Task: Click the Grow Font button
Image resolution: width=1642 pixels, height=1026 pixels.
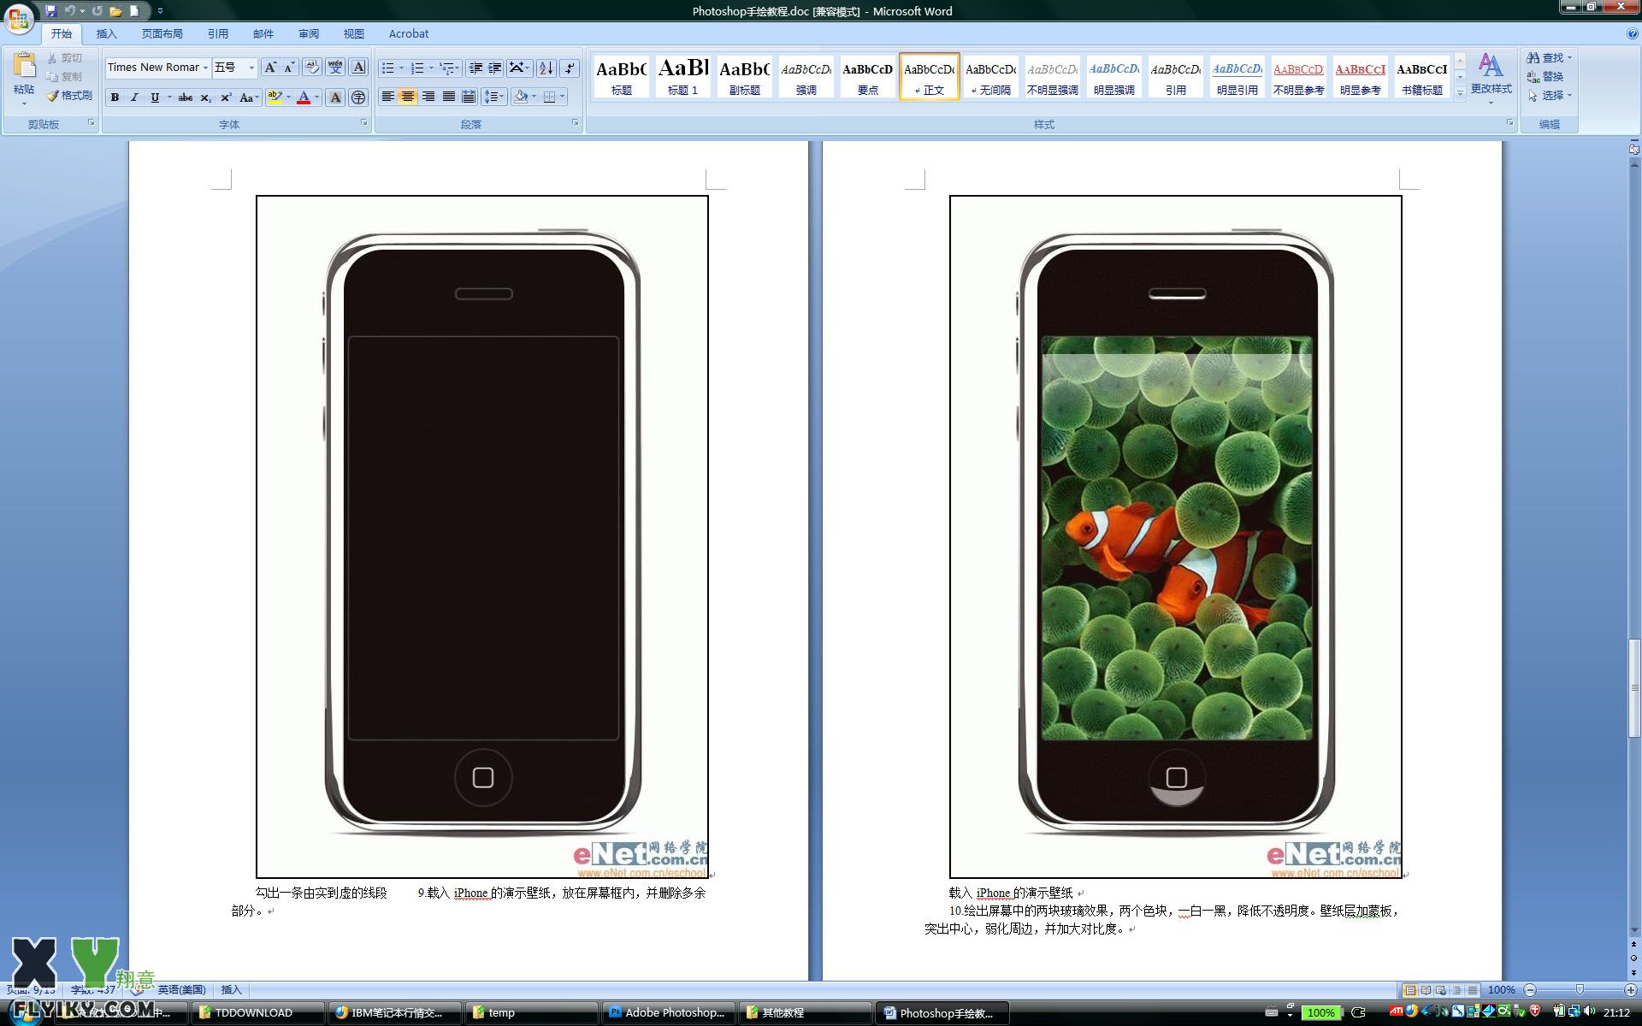Action: coord(270,68)
